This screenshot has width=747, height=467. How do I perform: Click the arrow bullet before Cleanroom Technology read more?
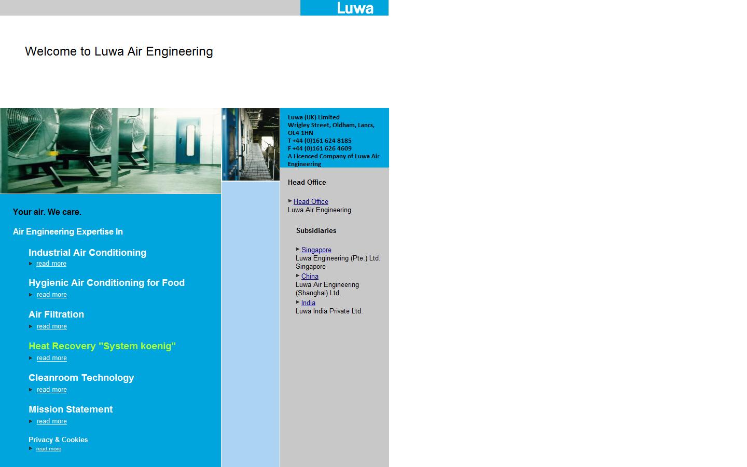coord(31,390)
